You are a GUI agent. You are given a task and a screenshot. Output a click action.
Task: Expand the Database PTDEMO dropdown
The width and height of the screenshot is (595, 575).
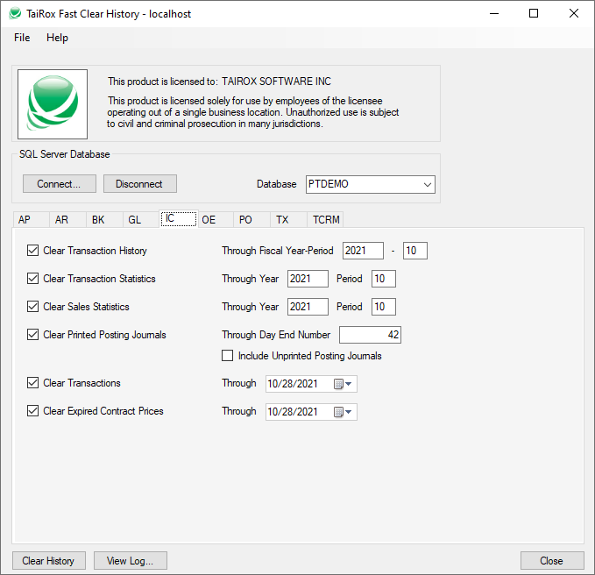point(428,184)
